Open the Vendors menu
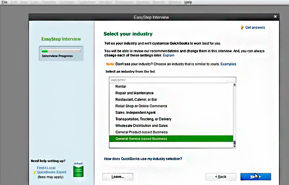Screen dimensions: 289x185 [105, 2]
